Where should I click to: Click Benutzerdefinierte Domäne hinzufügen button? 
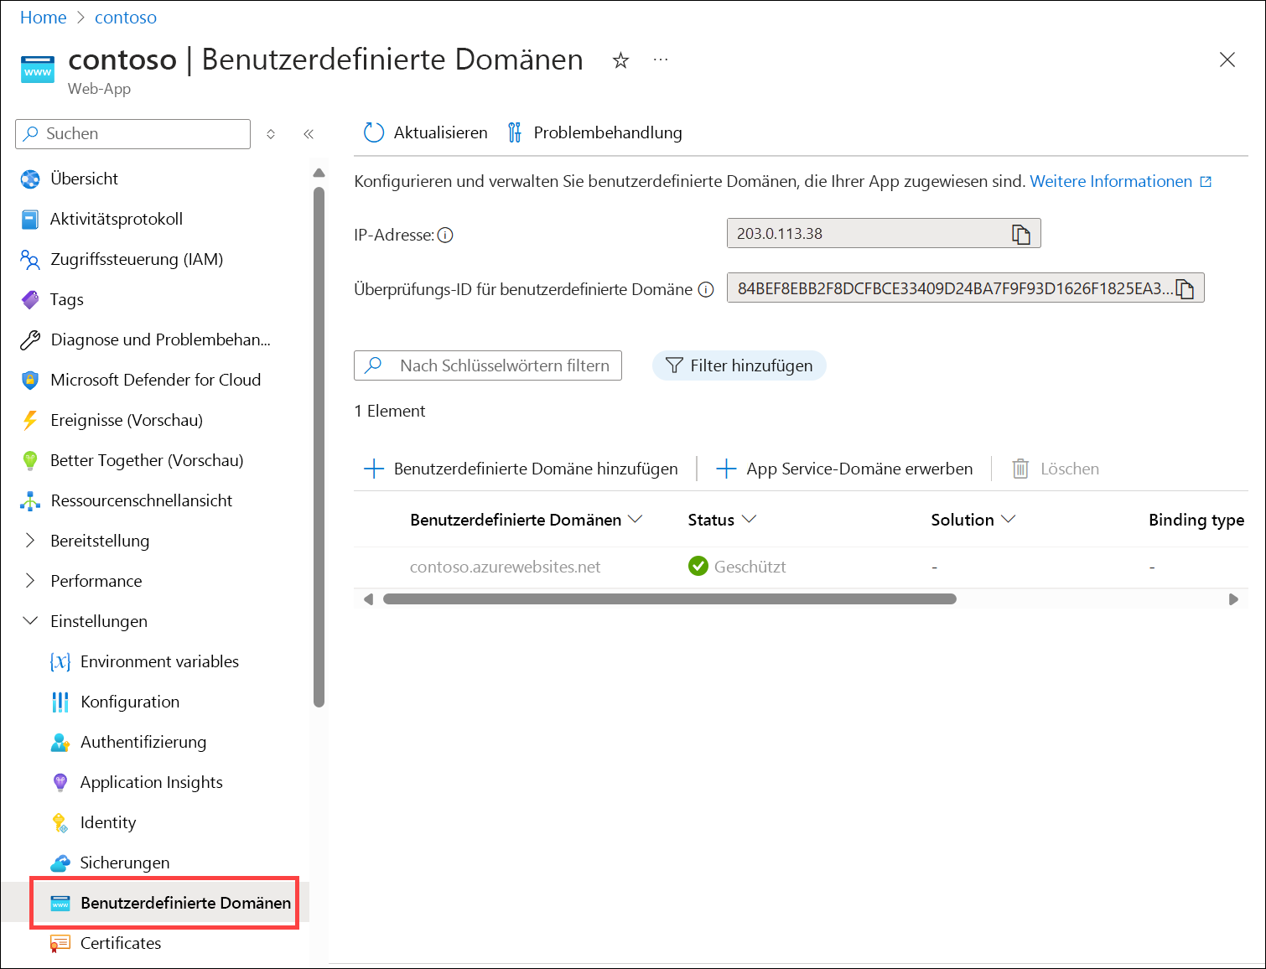click(x=521, y=469)
